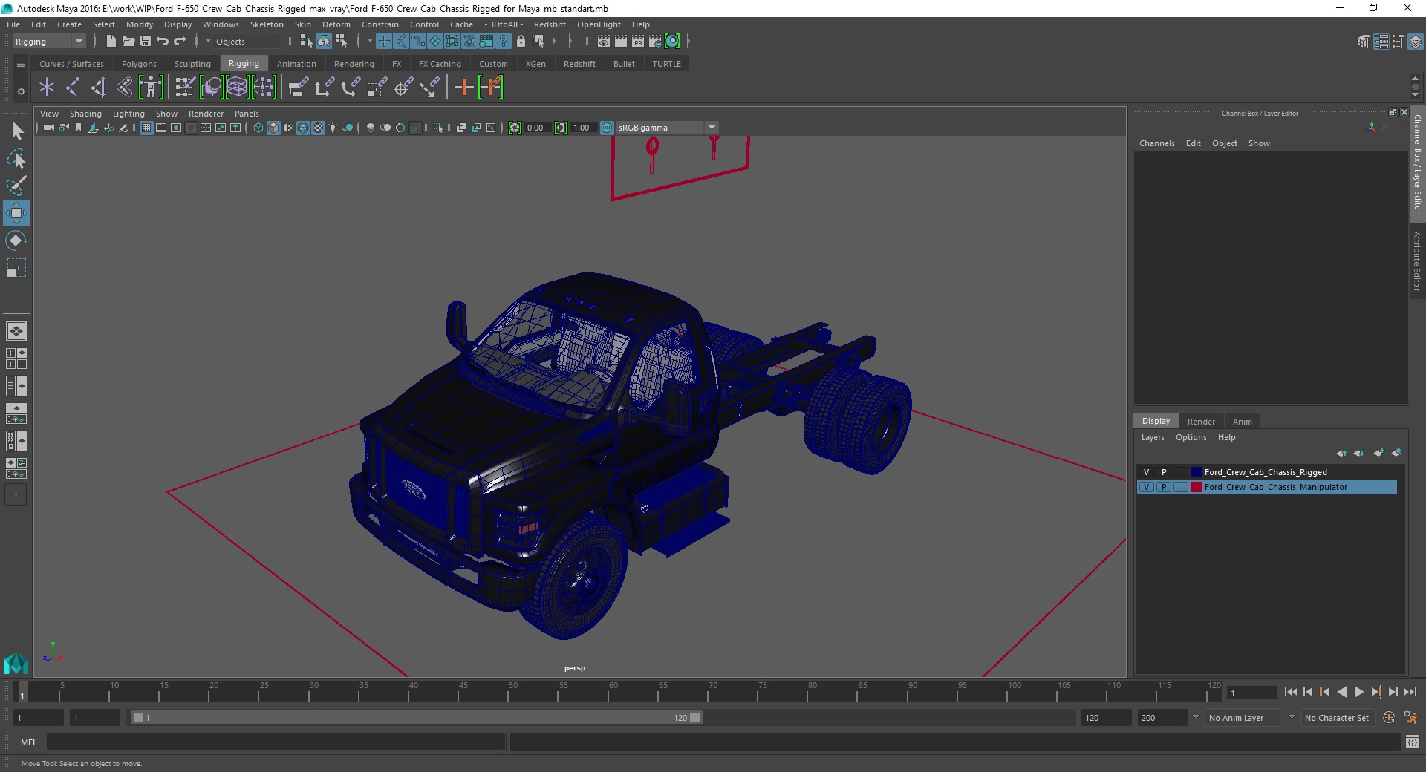Viewport: 1426px width, 772px height.
Task: Toggle wireframe on shaded in viewport toolbar
Action: [303, 128]
